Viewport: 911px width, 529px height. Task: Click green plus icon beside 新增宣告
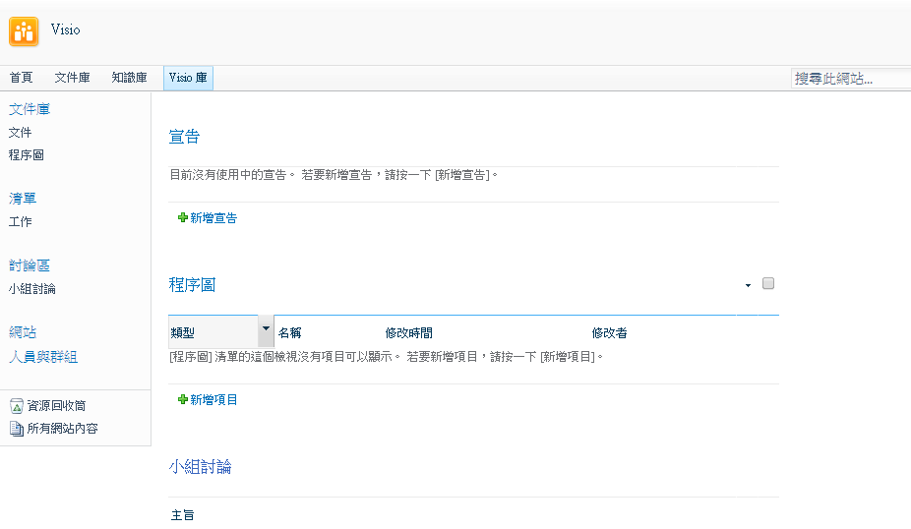[x=182, y=218]
